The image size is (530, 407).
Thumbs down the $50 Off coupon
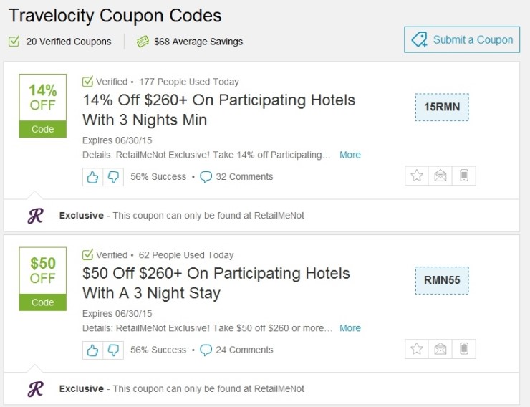coord(113,350)
